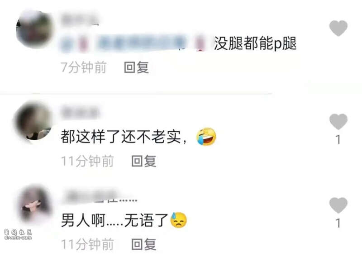Open avatar of the "男人啊" commenter
This screenshot has height=262, width=362.
pyautogui.click(x=35, y=205)
